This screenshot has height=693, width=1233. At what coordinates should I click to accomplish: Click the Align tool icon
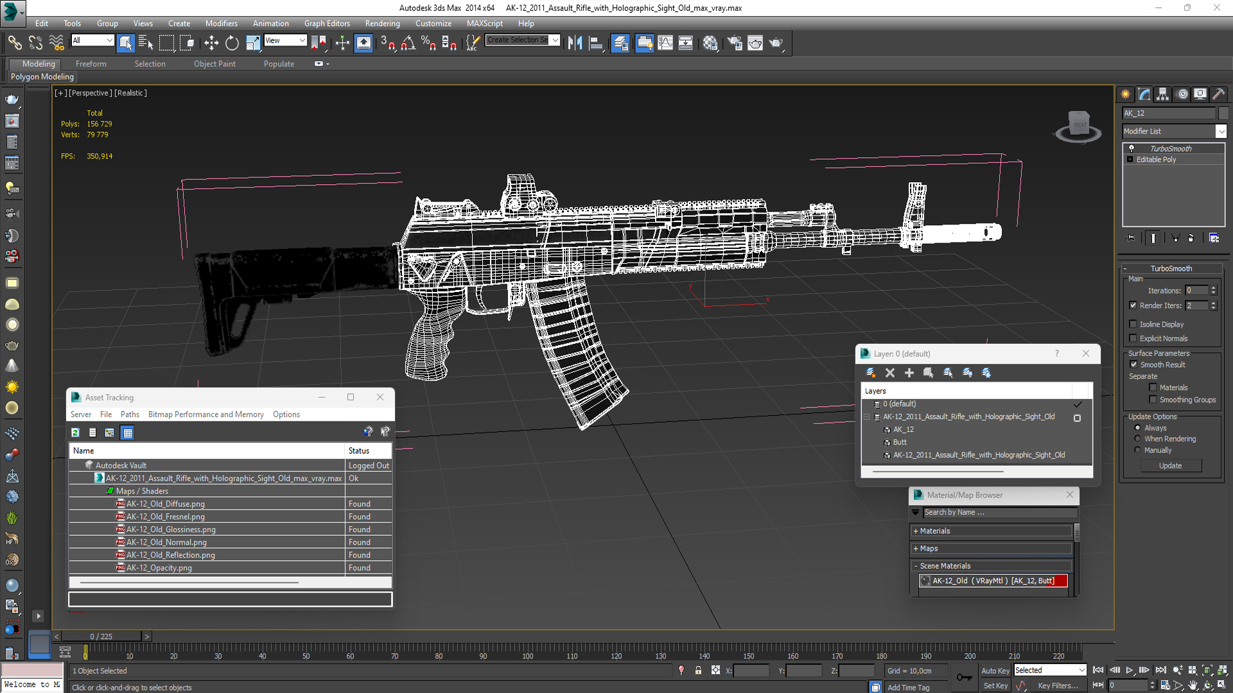click(x=596, y=43)
